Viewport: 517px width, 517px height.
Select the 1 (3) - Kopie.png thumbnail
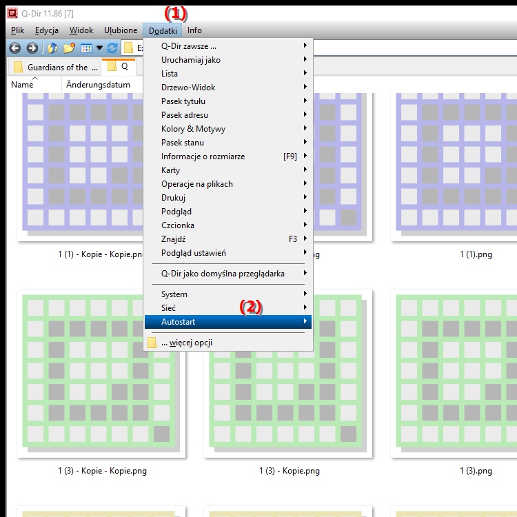(288, 405)
